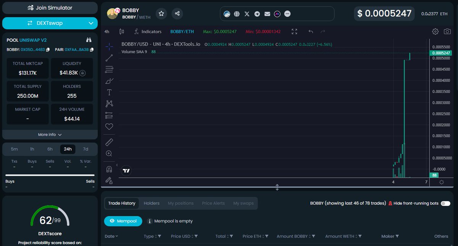The image size is (458, 246).
Task: Take a chart snapshot with the camera icon
Action: click(x=447, y=32)
